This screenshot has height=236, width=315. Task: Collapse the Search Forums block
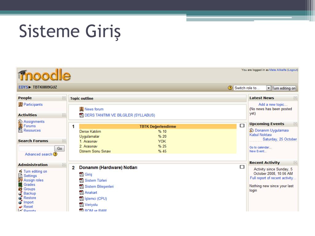(x=64, y=141)
